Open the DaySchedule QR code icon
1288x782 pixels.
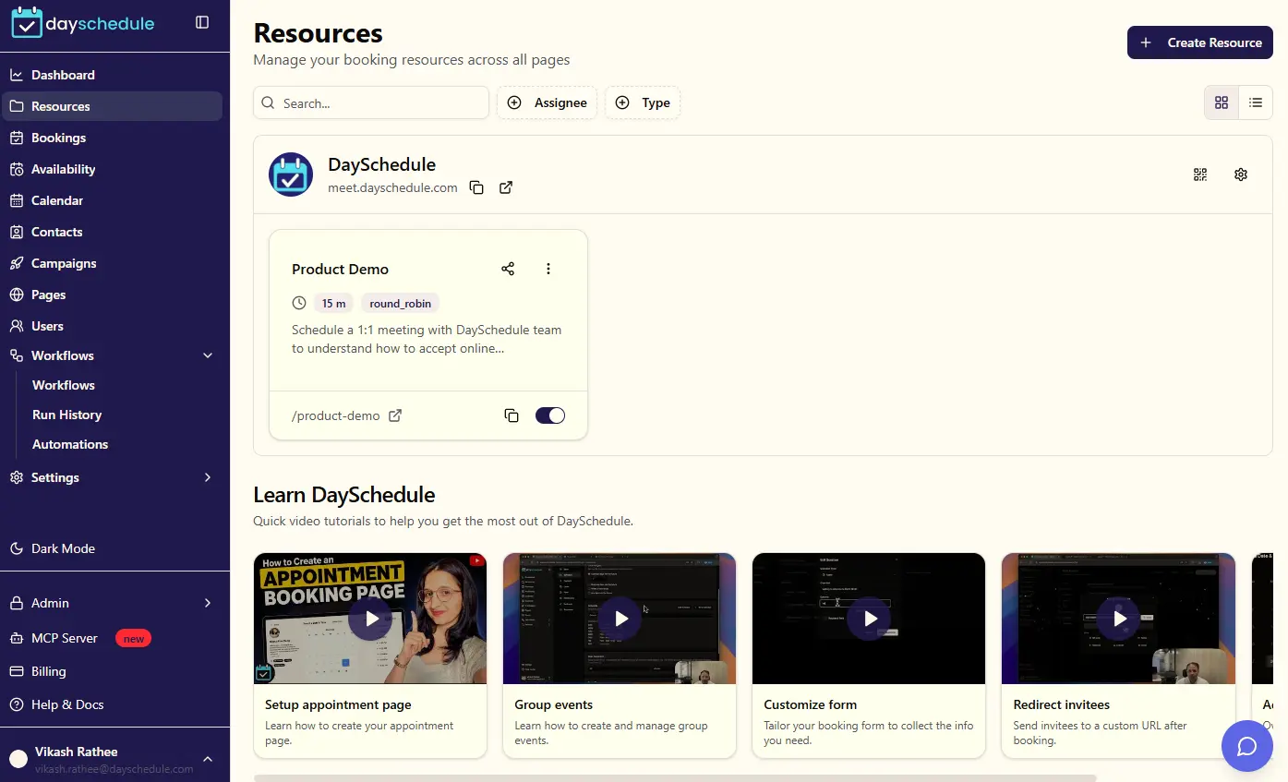[1200, 174]
